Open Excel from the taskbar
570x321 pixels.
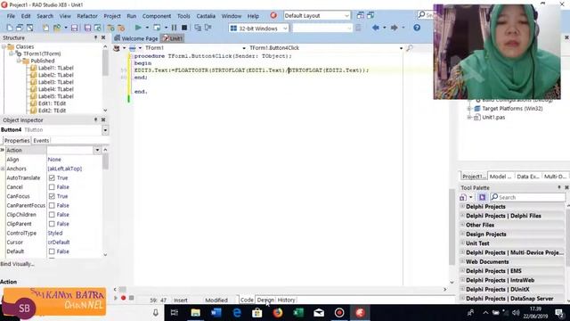(298, 313)
